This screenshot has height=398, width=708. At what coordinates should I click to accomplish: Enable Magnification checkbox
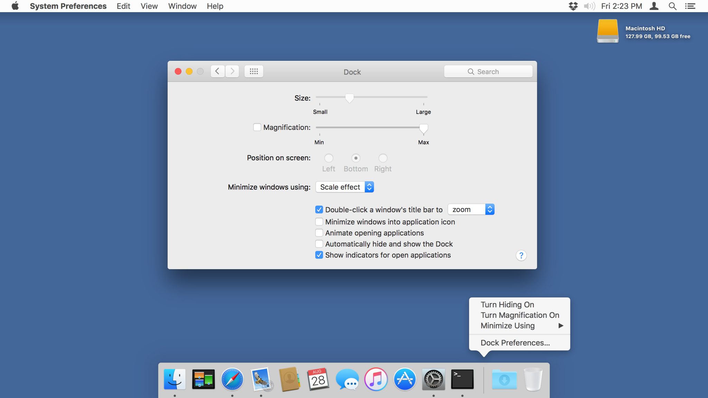(257, 127)
